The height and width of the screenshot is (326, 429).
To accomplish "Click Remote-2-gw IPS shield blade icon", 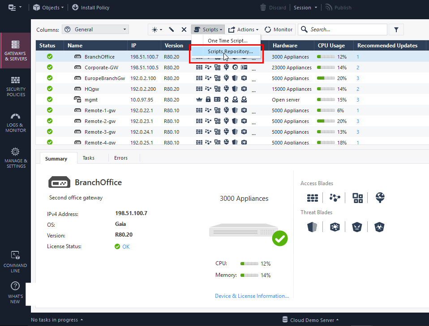I will tap(235, 121).
